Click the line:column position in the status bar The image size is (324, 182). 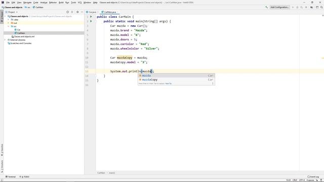pos(288,180)
